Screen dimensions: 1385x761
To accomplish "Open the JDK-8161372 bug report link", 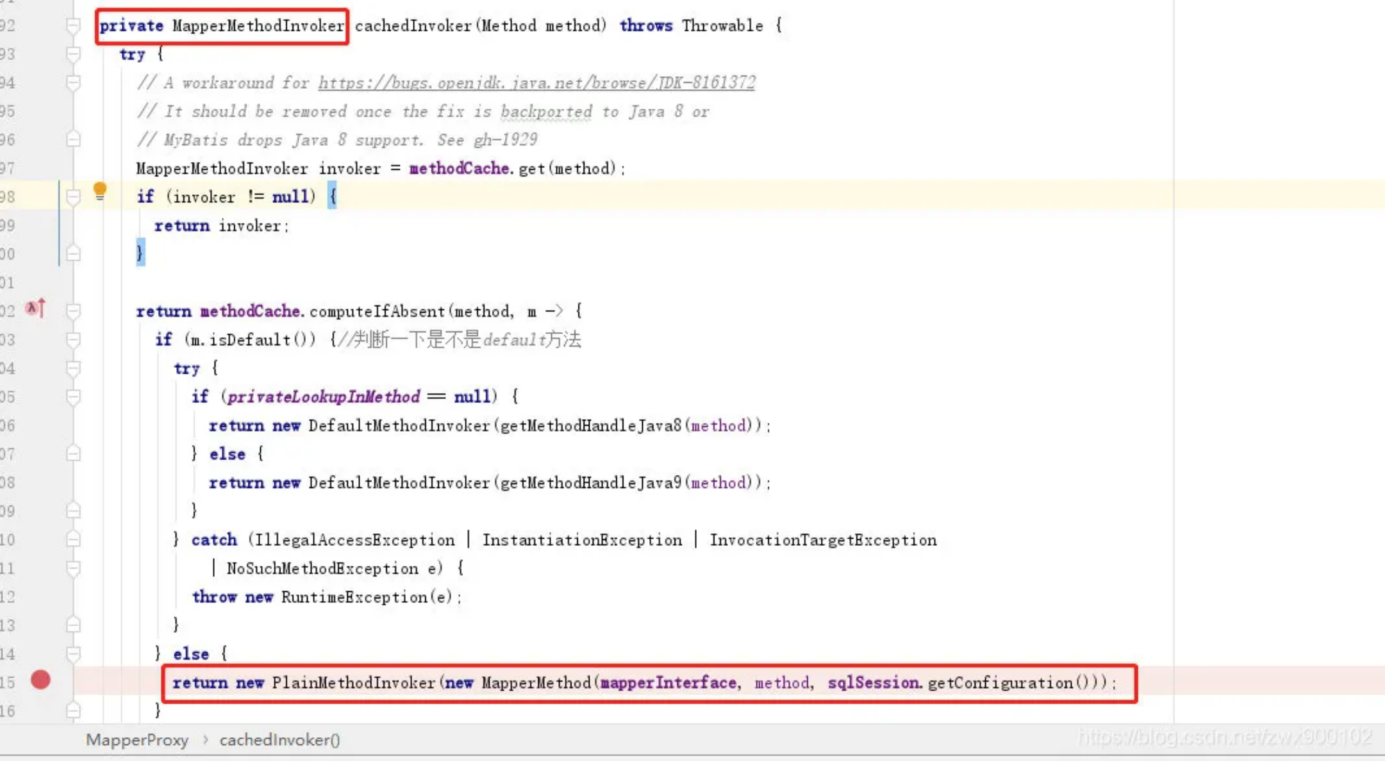I will pyautogui.click(x=536, y=83).
